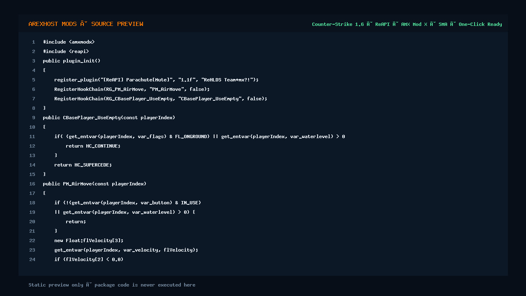526x296 pixels.
Task: Click the "public plugin_init()" declaration
Action: click(72, 61)
